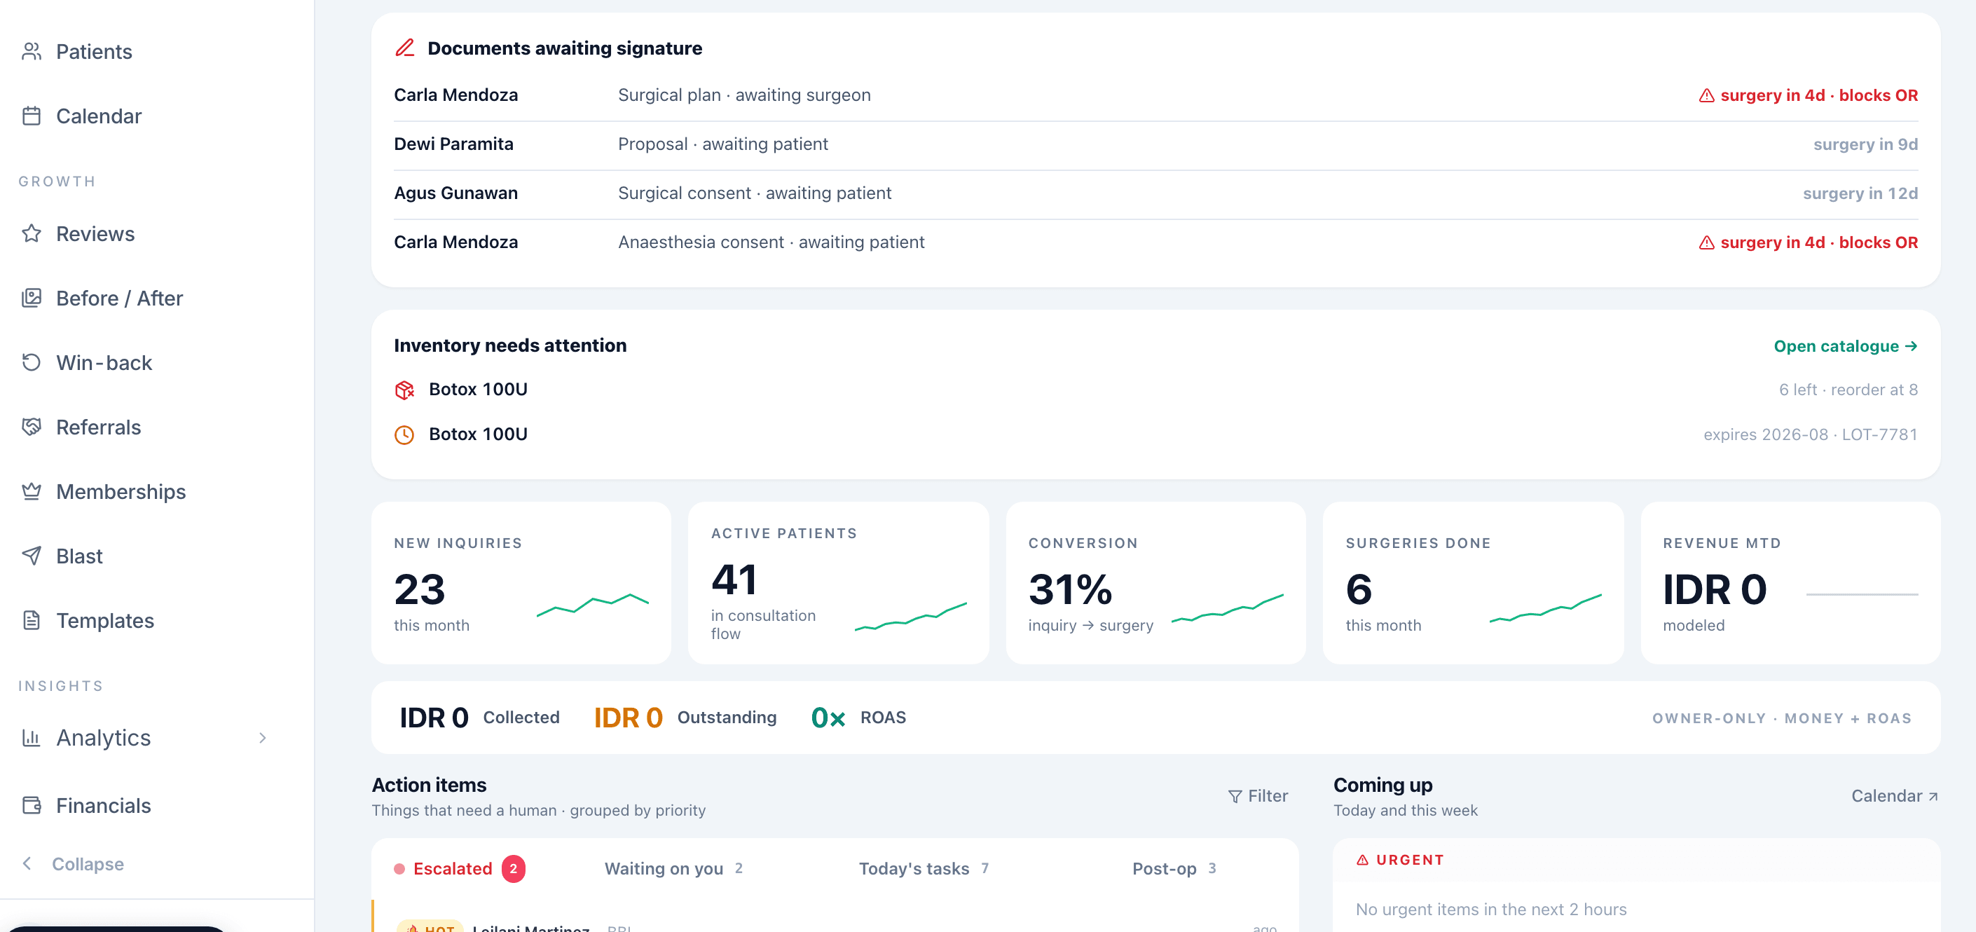Viewport: 1976px width, 932px height.
Task: Click the Collapse left chevron icon
Action: pyautogui.click(x=27, y=863)
